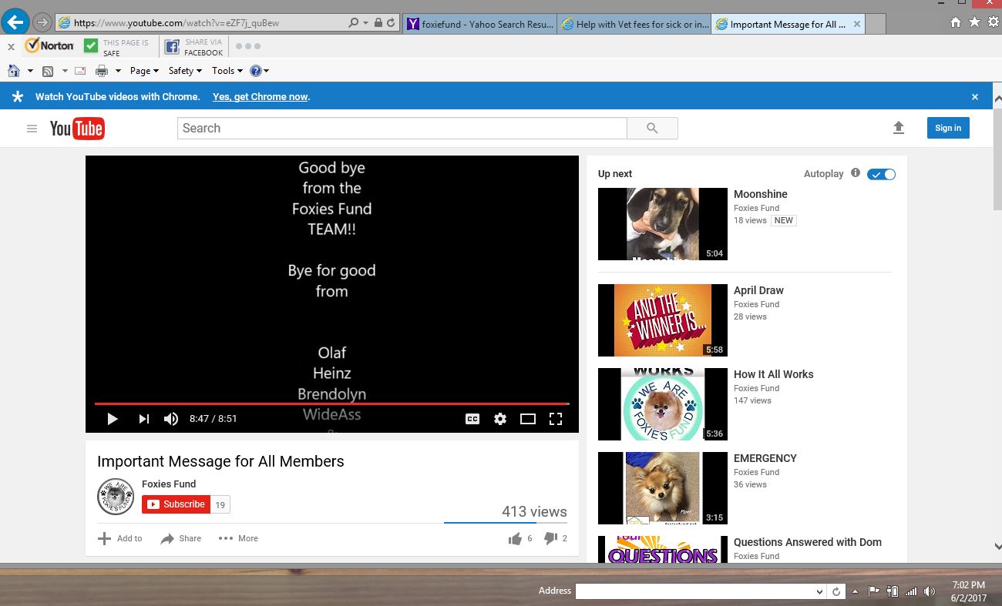Open the EMERGENCY video thumbnail
Screen dimensions: 1002x606
tap(663, 488)
